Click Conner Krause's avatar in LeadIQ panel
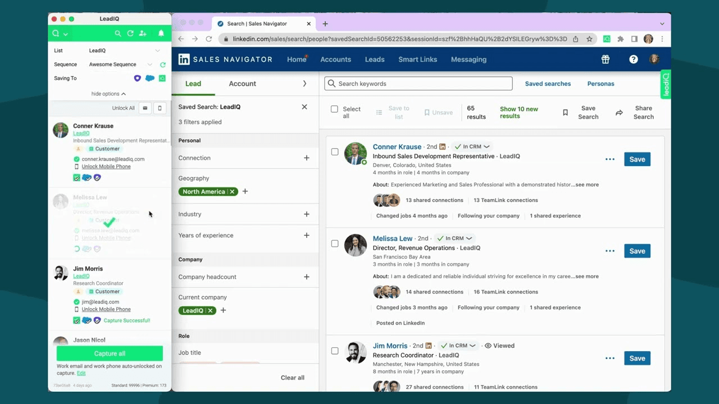Image resolution: width=719 pixels, height=404 pixels. (61, 130)
